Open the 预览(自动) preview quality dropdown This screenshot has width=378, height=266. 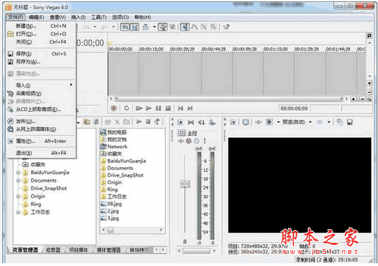click(310, 122)
